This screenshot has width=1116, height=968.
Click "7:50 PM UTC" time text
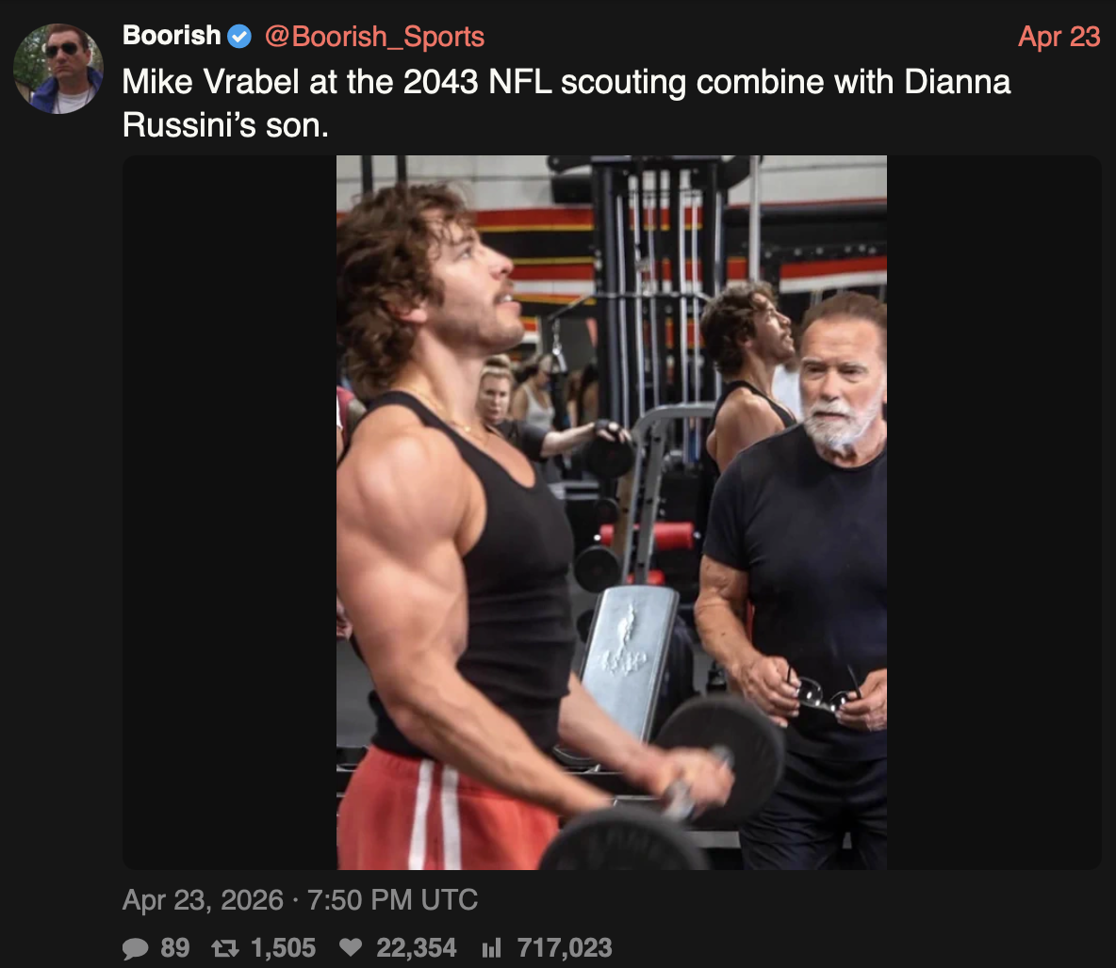(x=392, y=900)
